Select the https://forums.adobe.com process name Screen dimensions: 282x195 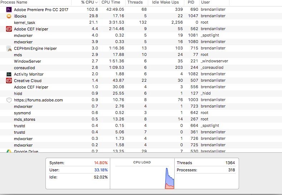pyautogui.click(x=38, y=100)
